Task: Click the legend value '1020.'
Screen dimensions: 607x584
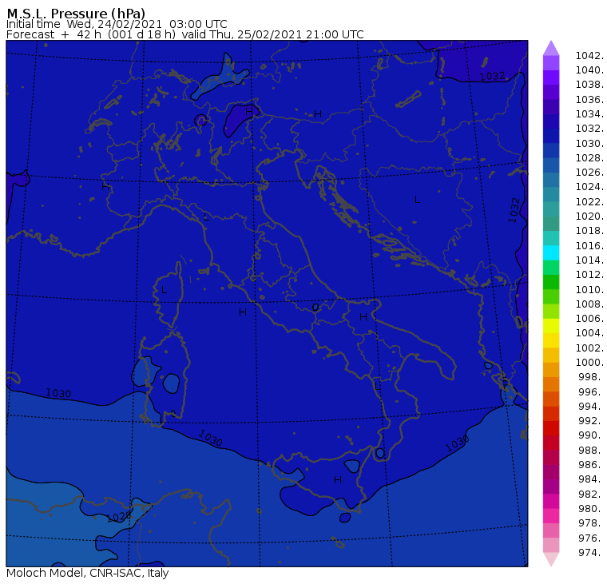Action: pyautogui.click(x=589, y=216)
